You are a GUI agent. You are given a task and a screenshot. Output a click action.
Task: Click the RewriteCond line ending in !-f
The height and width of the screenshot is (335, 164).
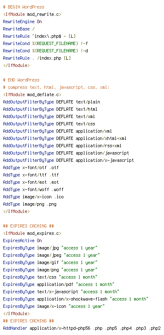46,43
